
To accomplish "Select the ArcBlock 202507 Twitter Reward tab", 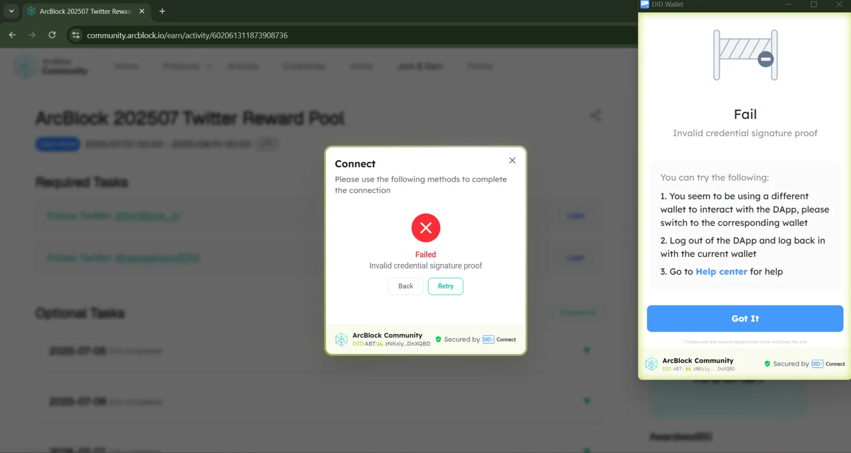I will pos(86,11).
